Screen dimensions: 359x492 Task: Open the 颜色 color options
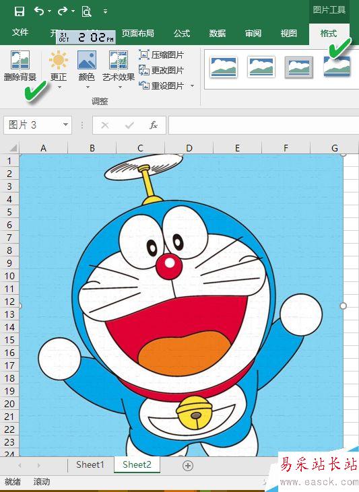(87, 69)
